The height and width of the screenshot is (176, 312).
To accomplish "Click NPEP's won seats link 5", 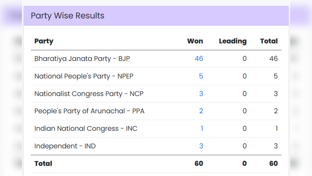I will pos(201,76).
